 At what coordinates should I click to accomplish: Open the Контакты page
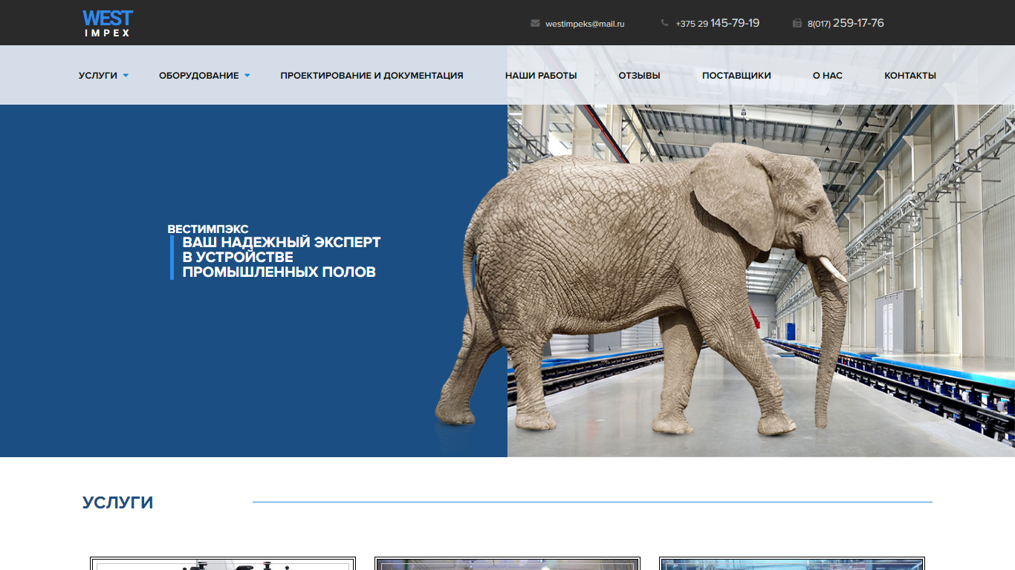pos(910,76)
